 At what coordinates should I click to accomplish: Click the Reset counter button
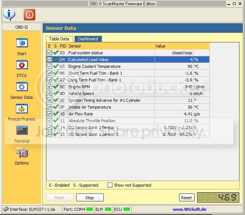click(x=186, y=198)
